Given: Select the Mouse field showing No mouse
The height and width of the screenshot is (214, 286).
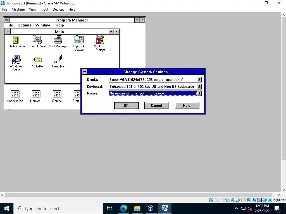Looking at the screenshot, I should (x=153, y=93).
